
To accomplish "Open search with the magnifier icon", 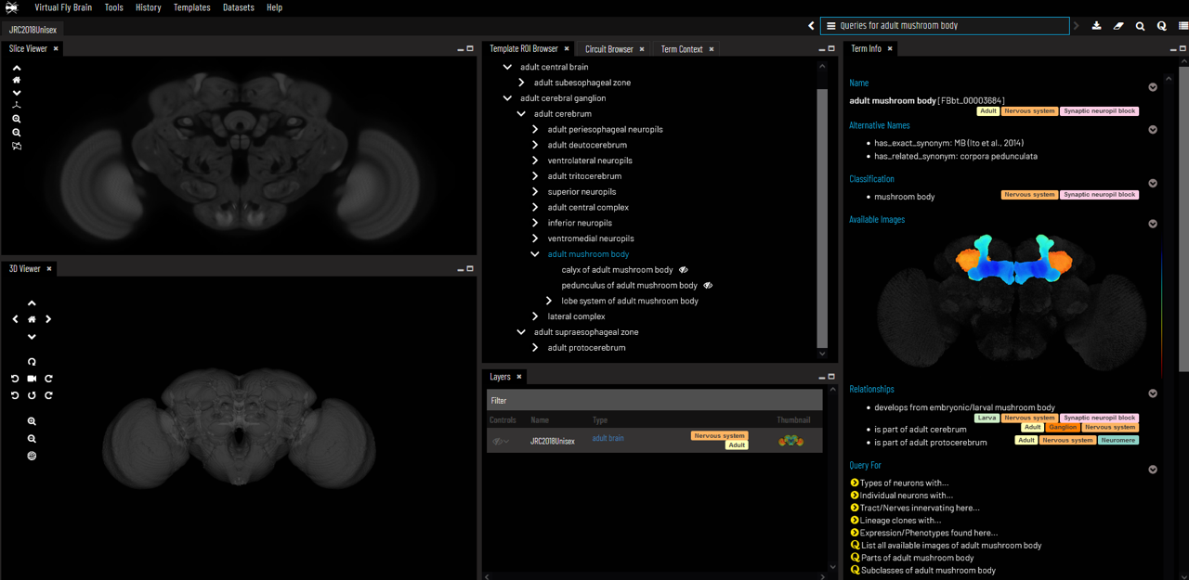I will point(1140,26).
